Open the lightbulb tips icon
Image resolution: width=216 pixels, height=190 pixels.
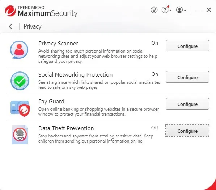coord(154,10)
